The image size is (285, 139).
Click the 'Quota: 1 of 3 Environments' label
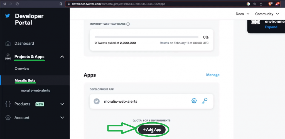tap(152, 120)
